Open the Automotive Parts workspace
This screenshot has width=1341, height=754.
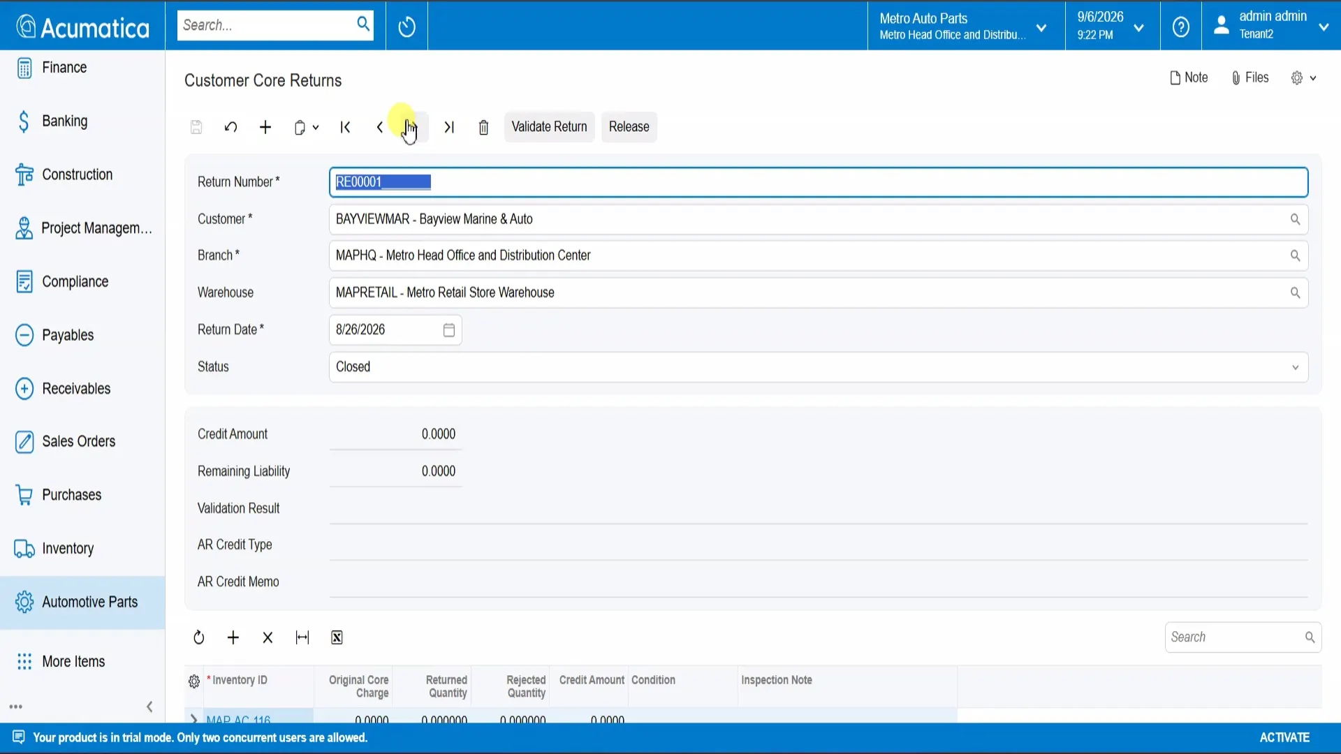(x=82, y=603)
